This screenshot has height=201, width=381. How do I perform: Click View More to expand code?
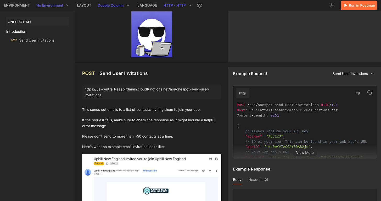point(305,153)
